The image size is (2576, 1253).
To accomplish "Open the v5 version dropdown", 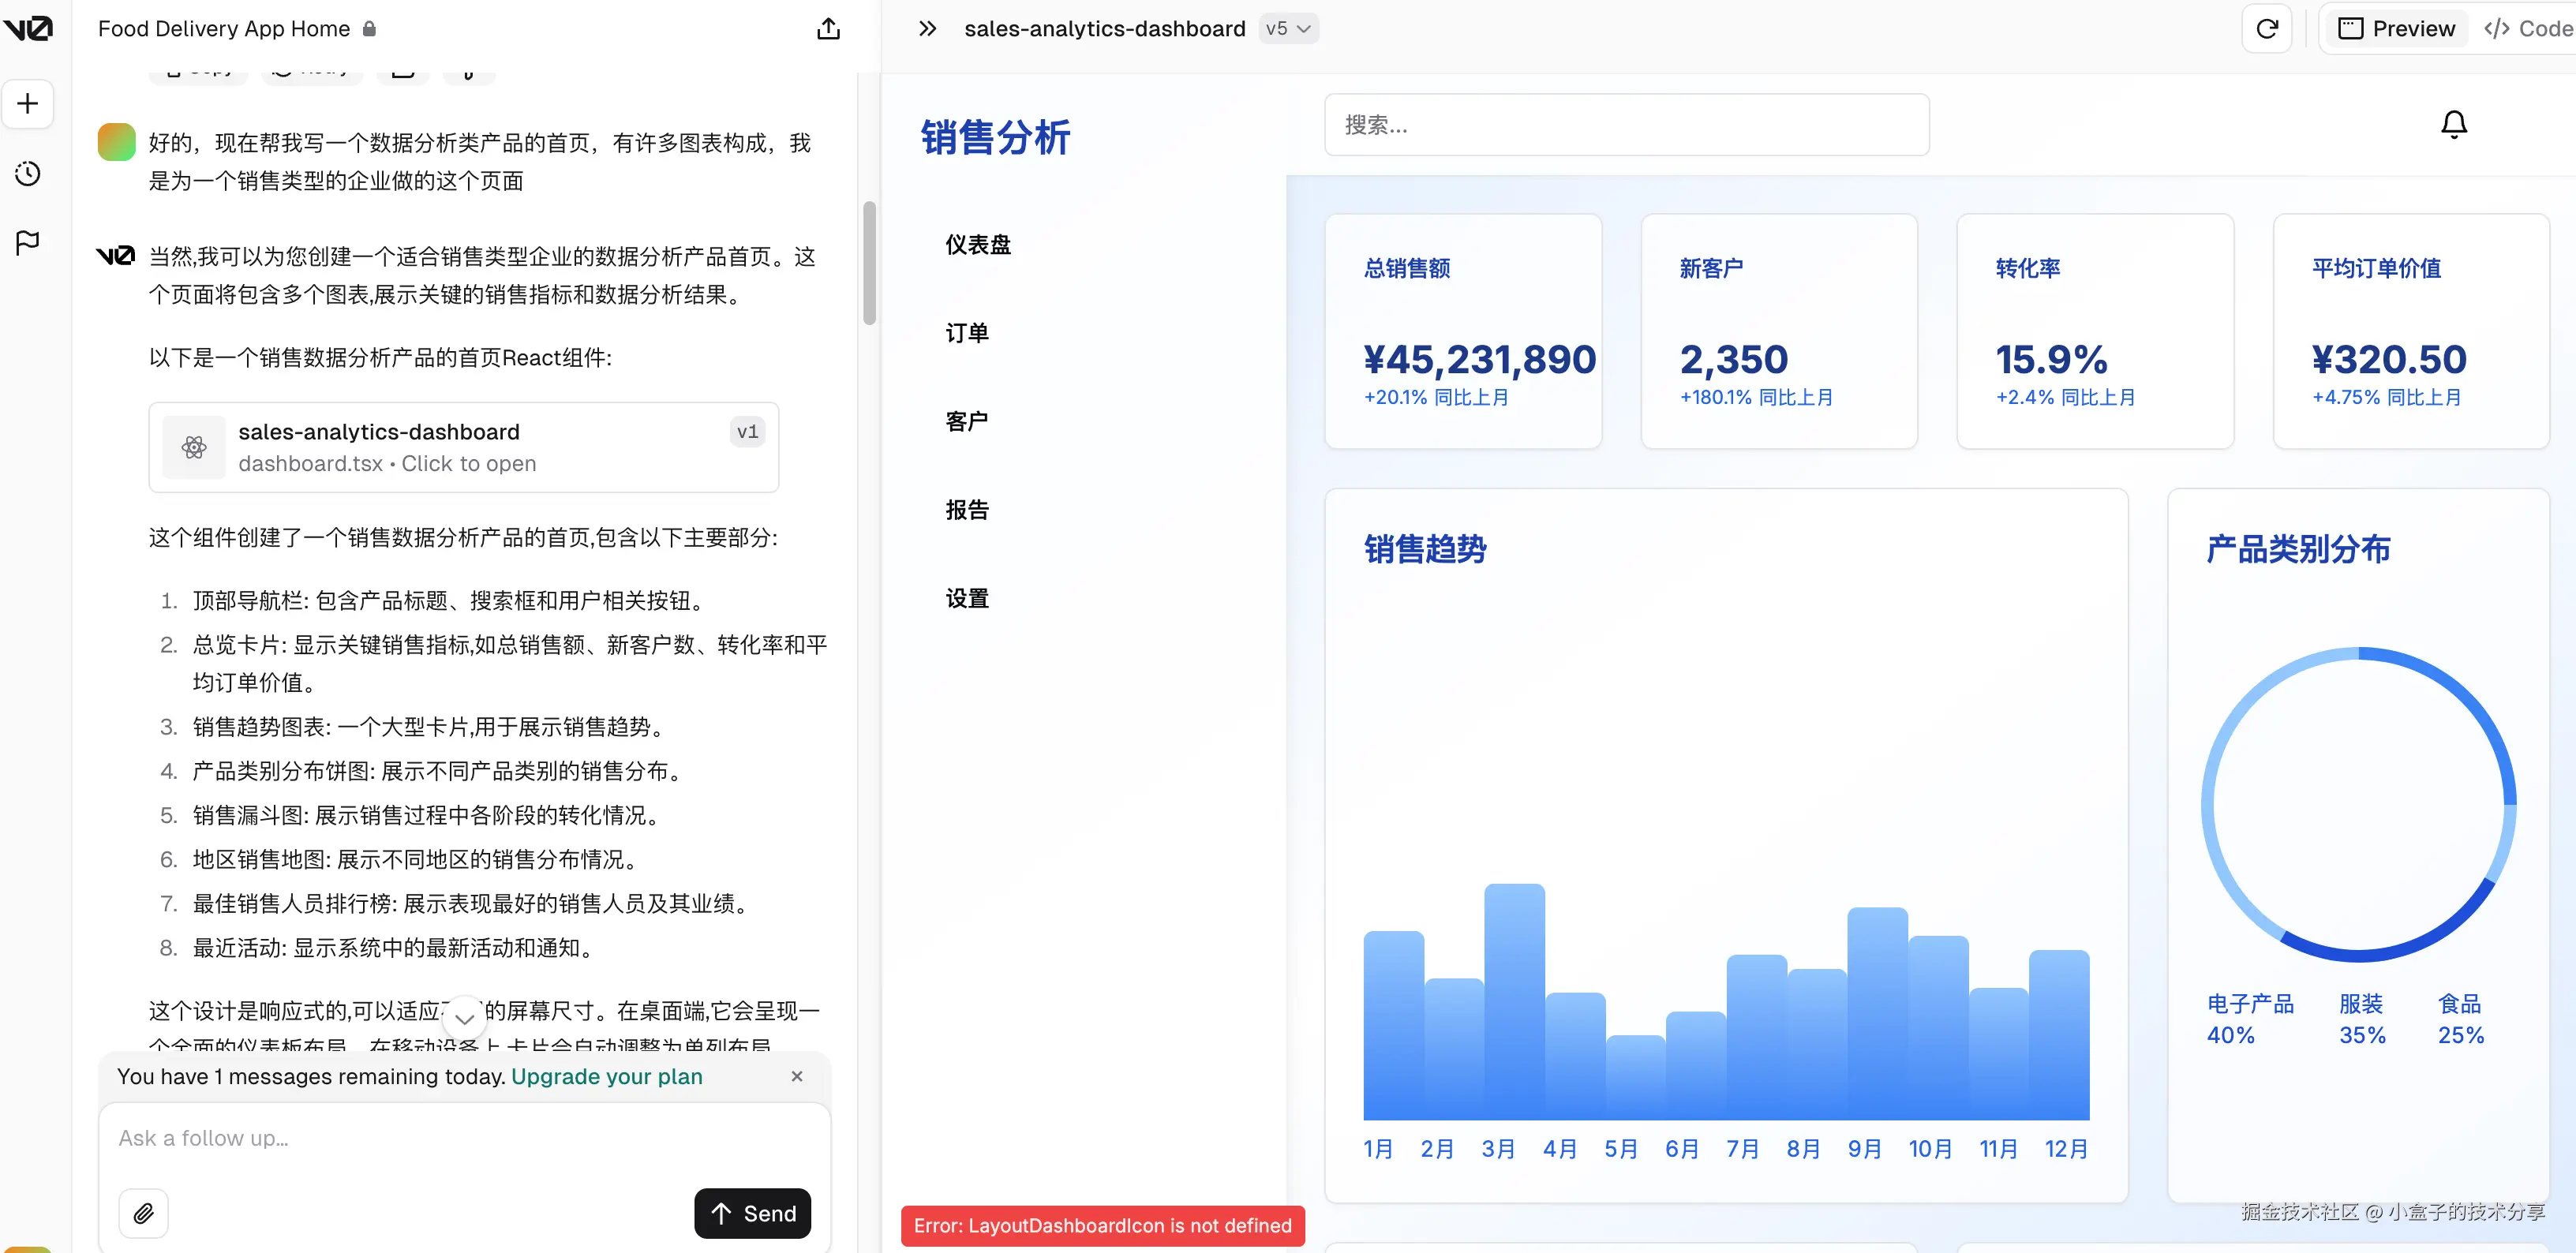I will tap(1288, 28).
